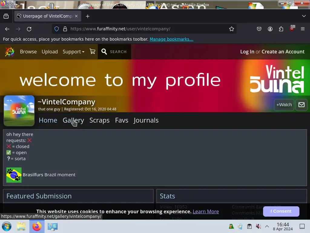Open the Firefox account icon
The width and height of the screenshot is (310, 233).
[270, 29]
